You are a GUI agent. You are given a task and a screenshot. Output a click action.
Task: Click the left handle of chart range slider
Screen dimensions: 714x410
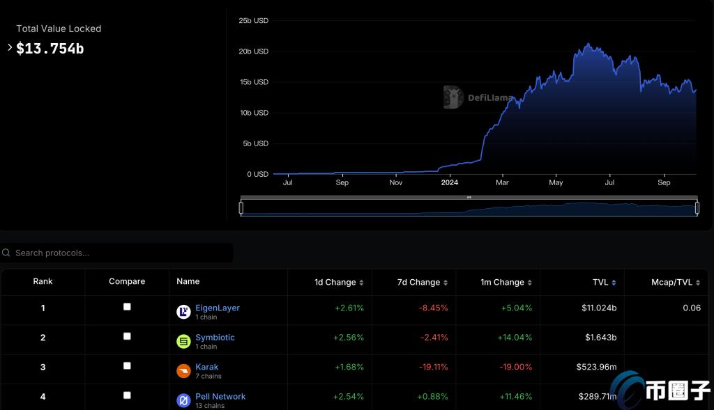(241, 207)
